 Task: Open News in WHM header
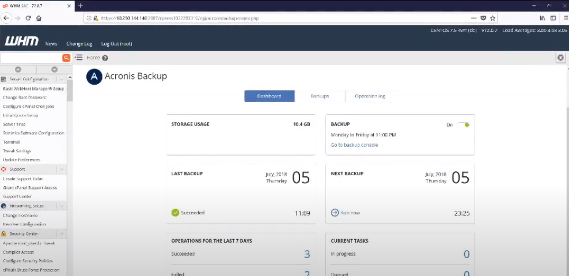(51, 44)
